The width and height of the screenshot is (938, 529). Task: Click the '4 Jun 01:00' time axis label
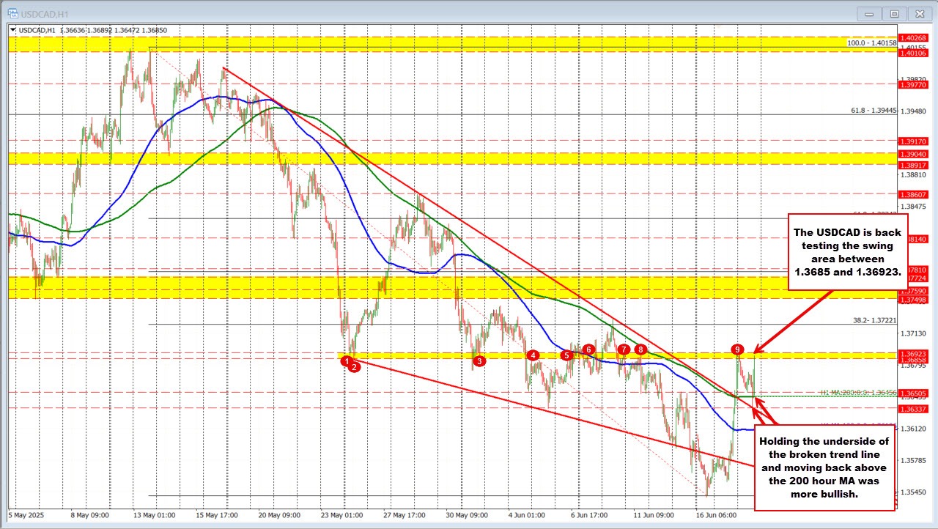pyautogui.click(x=526, y=515)
